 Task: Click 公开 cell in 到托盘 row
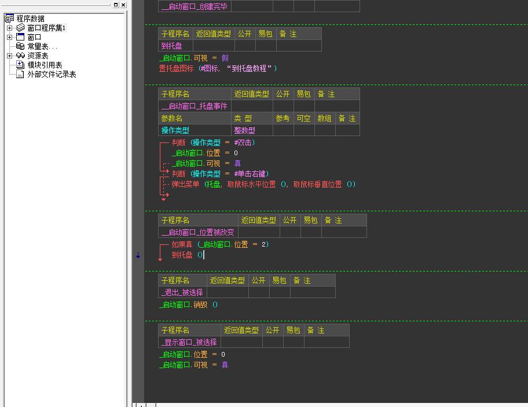245,46
